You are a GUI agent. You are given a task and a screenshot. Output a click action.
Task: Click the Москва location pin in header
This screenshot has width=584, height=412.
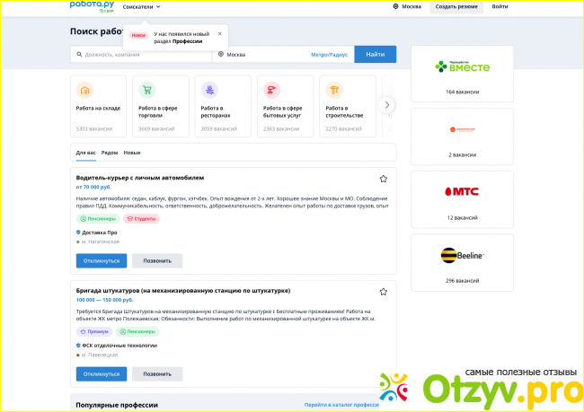[396, 6]
